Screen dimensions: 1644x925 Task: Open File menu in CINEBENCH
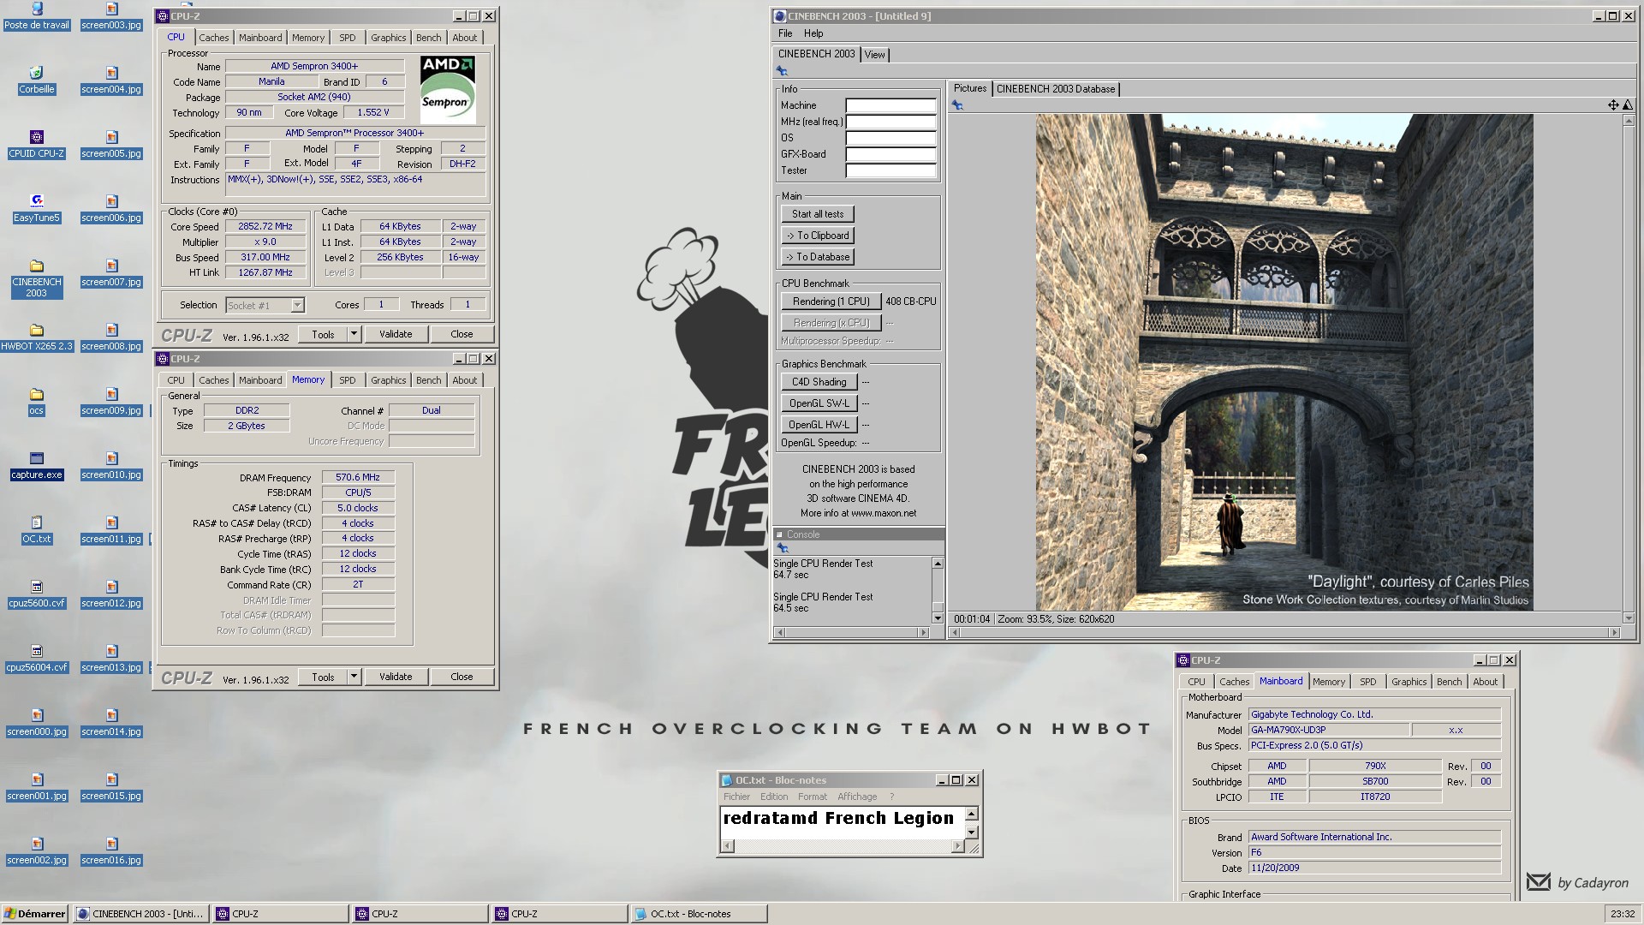[785, 33]
